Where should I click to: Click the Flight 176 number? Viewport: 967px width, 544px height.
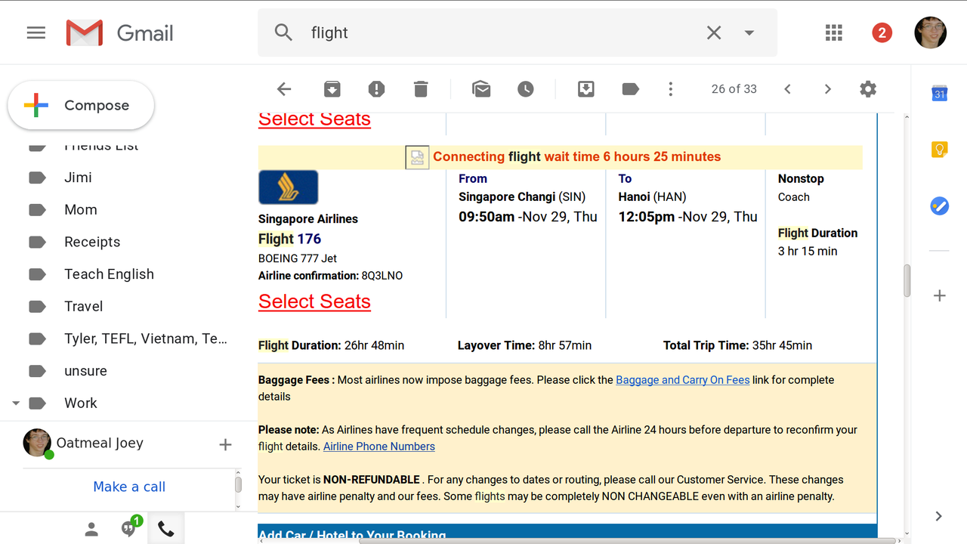pos(309,239)
